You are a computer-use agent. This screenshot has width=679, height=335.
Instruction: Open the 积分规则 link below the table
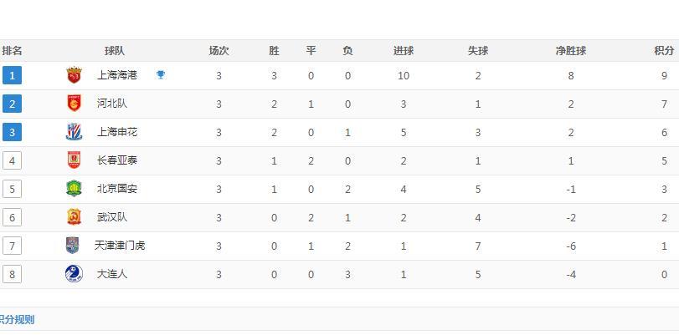[17, 320]
